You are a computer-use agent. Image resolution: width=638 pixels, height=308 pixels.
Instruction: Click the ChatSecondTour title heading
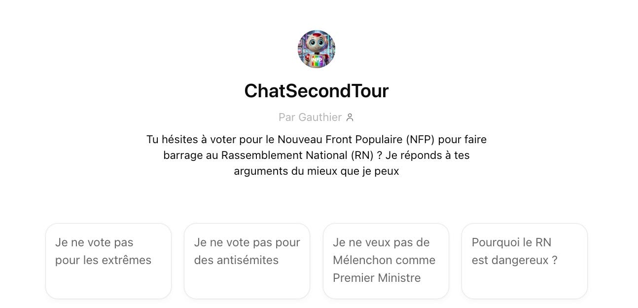point(317,91)
